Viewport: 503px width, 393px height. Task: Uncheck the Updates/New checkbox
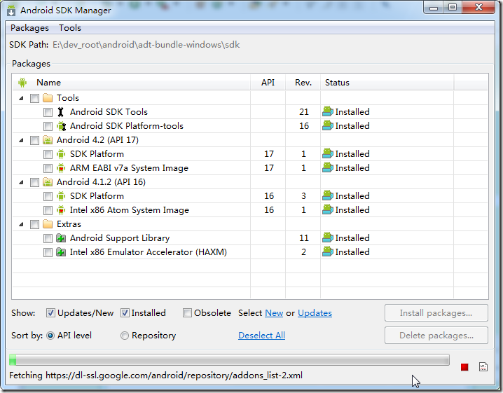(x=51, y=313)
